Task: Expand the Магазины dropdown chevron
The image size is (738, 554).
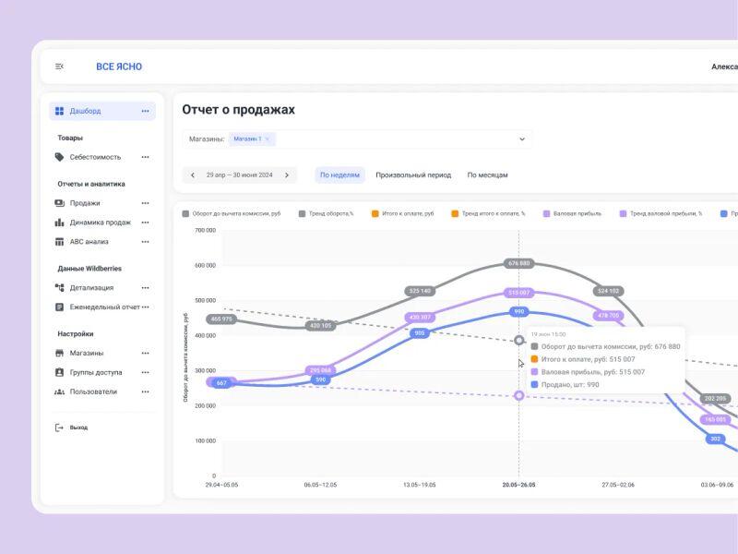Action: coord(521,139)
